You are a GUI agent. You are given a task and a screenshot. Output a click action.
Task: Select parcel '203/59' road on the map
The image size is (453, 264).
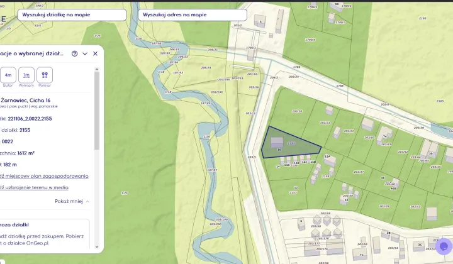point(325,214)
